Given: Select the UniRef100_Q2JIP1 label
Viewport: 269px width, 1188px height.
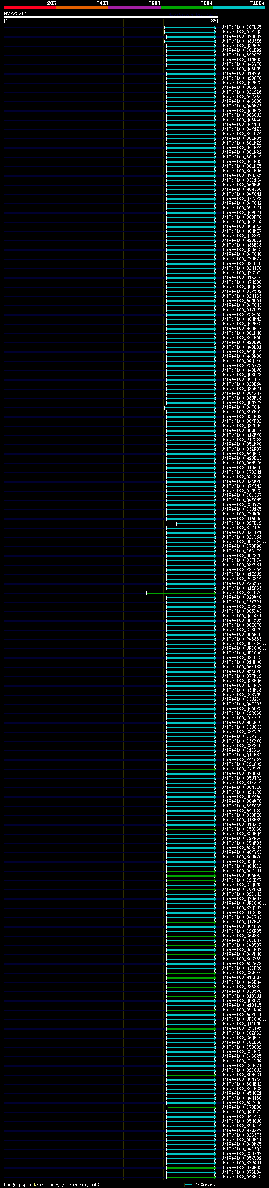Looking at the screenshot, I should 241,533.
